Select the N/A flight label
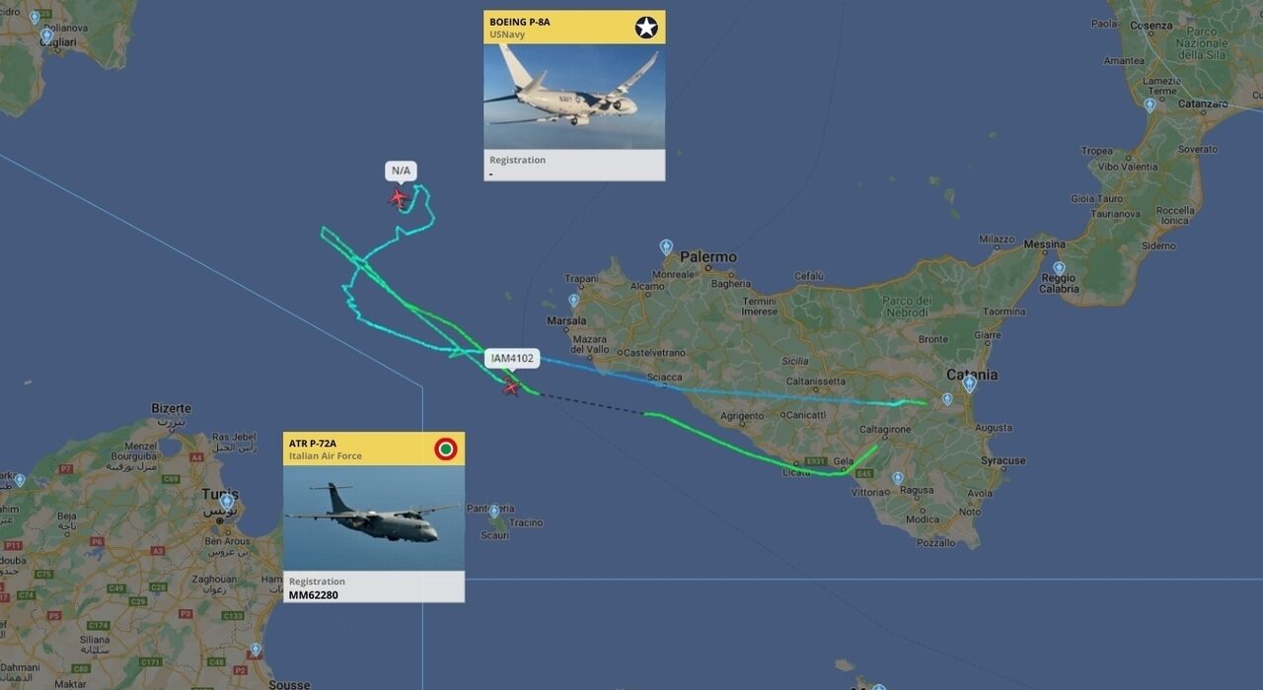The height and width of the screenshot is (690, 1263). coord(401,171)
